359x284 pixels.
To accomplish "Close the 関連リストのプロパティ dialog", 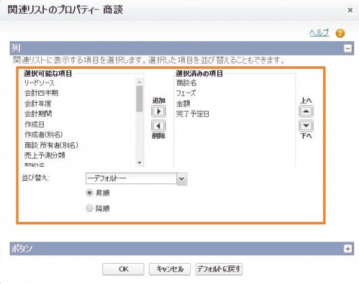I will tap(350, 10).
